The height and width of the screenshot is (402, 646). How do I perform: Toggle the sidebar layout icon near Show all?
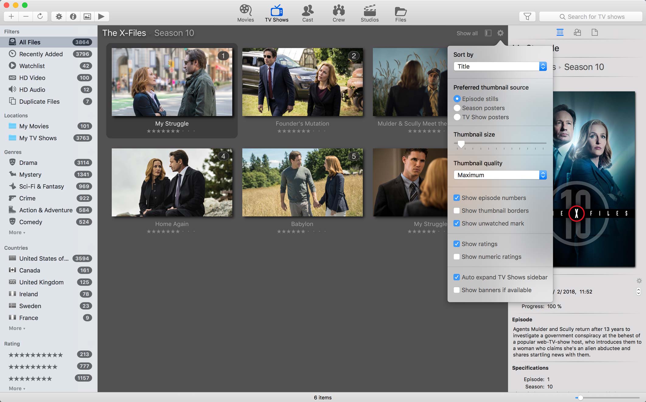[x=488, y=33]
